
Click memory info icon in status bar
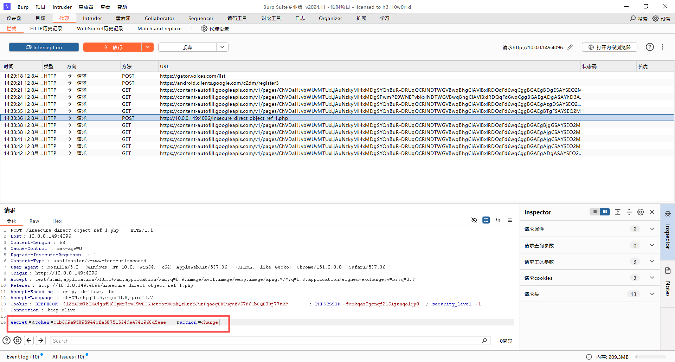click(x=589, y=357)
